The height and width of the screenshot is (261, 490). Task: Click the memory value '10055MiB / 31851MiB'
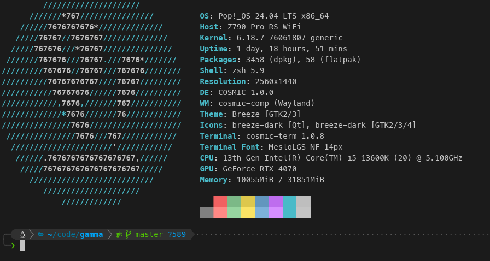(x=281, y=180)
